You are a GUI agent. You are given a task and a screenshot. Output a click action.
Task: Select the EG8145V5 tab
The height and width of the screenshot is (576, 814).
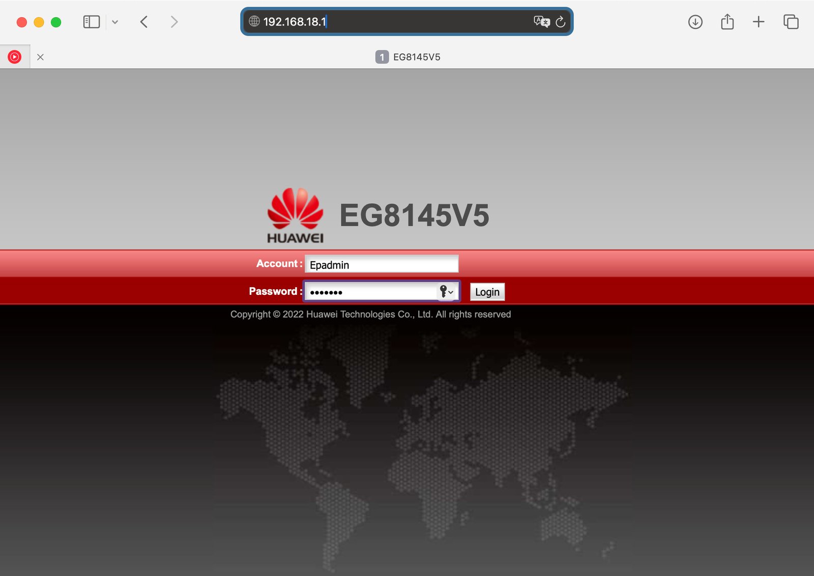point(408,57)
